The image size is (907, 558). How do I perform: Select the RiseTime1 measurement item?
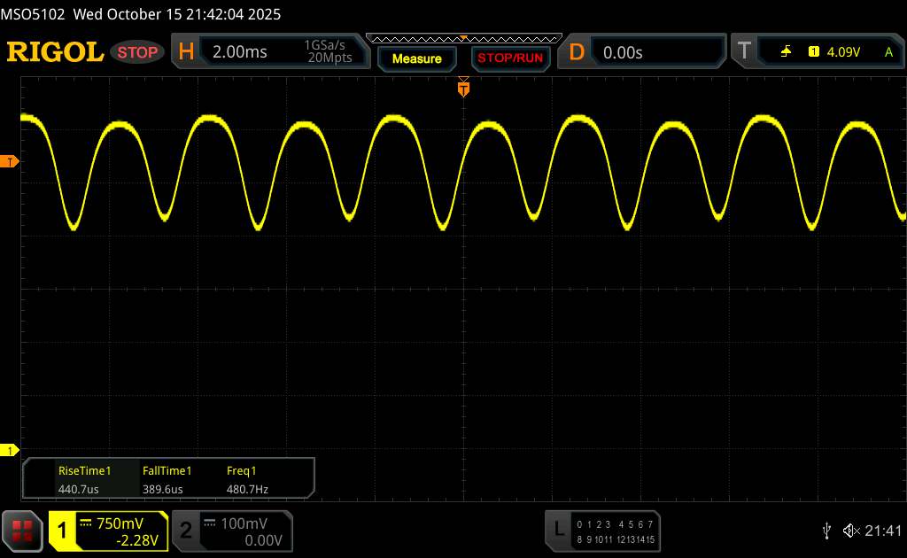pyautogui.click(x=84, y=478)
